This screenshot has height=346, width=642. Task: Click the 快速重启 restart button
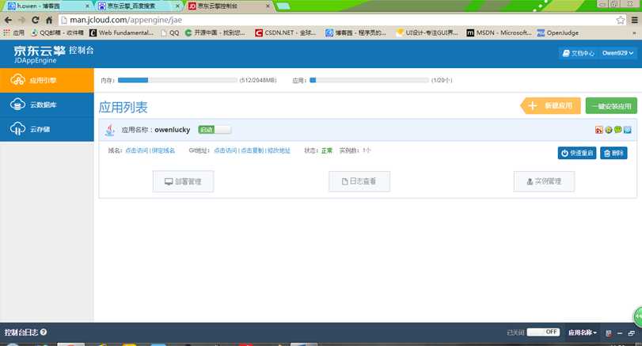[x=577, y=153]
